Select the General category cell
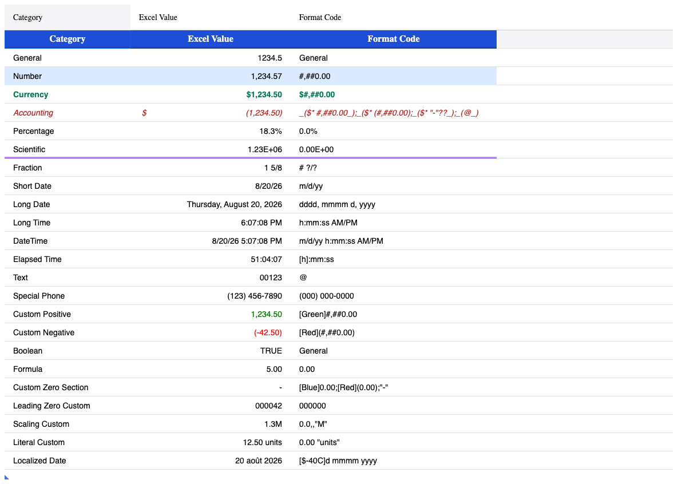 click(x=67, y=58)
